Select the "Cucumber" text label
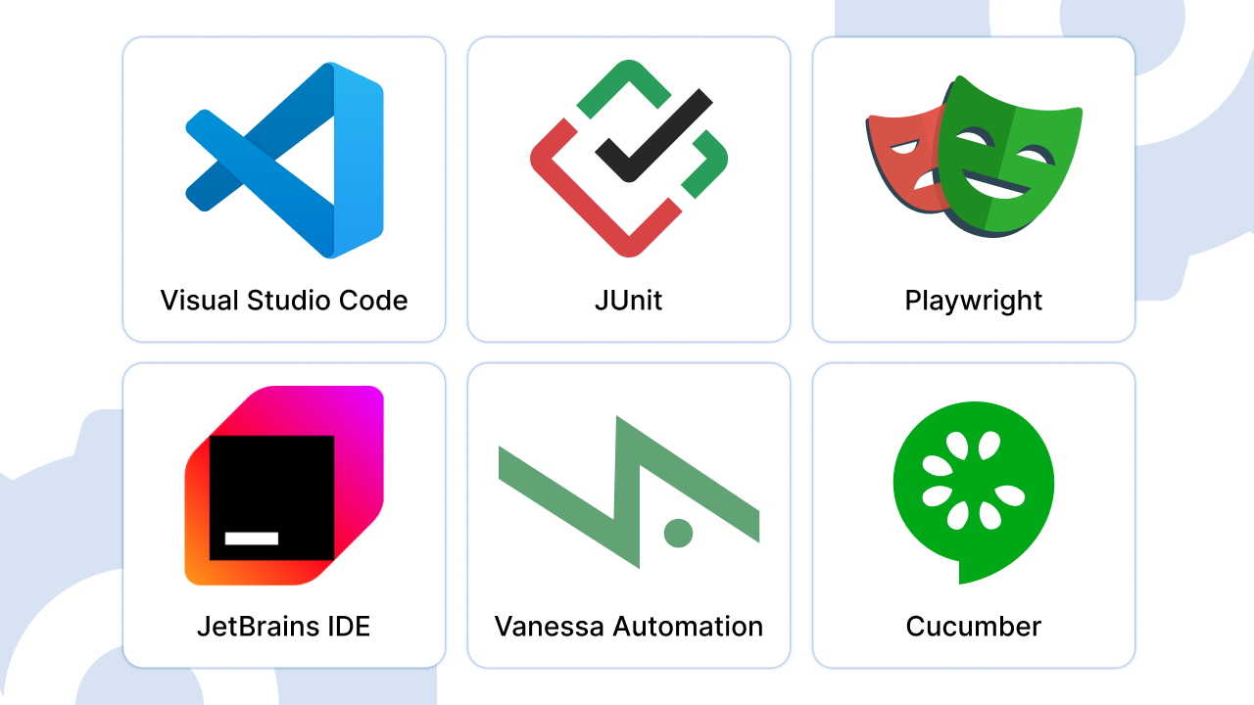The width and height of the screenshot is (1254, 705). click(974, 626)
